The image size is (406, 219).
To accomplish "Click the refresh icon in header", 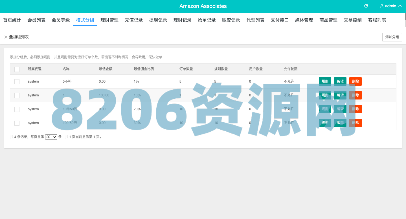I will click(366, 6).
